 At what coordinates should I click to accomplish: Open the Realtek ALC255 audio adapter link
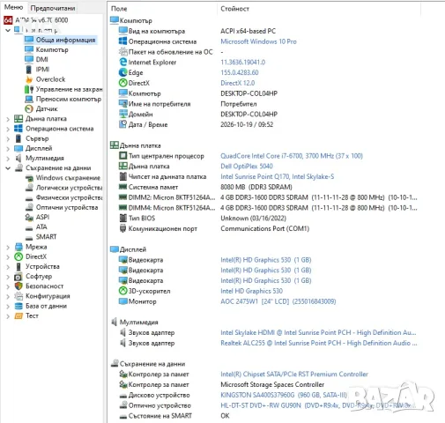pyautogui.click(x=319, y=343)
